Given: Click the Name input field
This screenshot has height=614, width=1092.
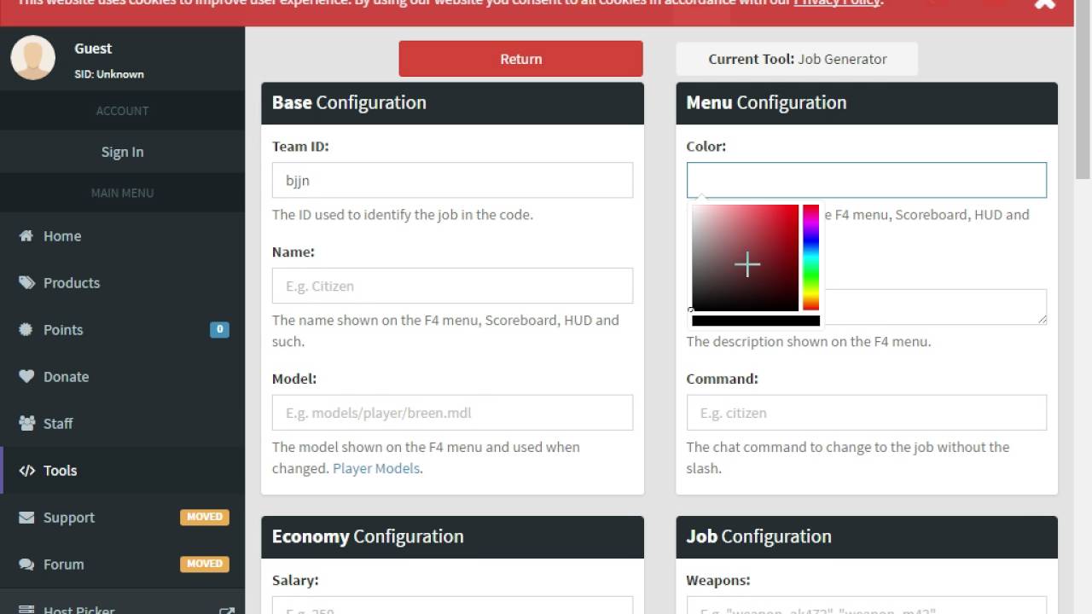Looking at the screenshot, I should (452, 287).
